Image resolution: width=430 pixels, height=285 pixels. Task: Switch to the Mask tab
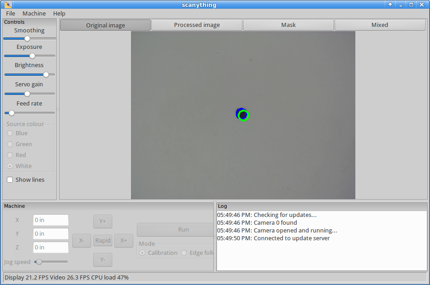click(288, 25)
